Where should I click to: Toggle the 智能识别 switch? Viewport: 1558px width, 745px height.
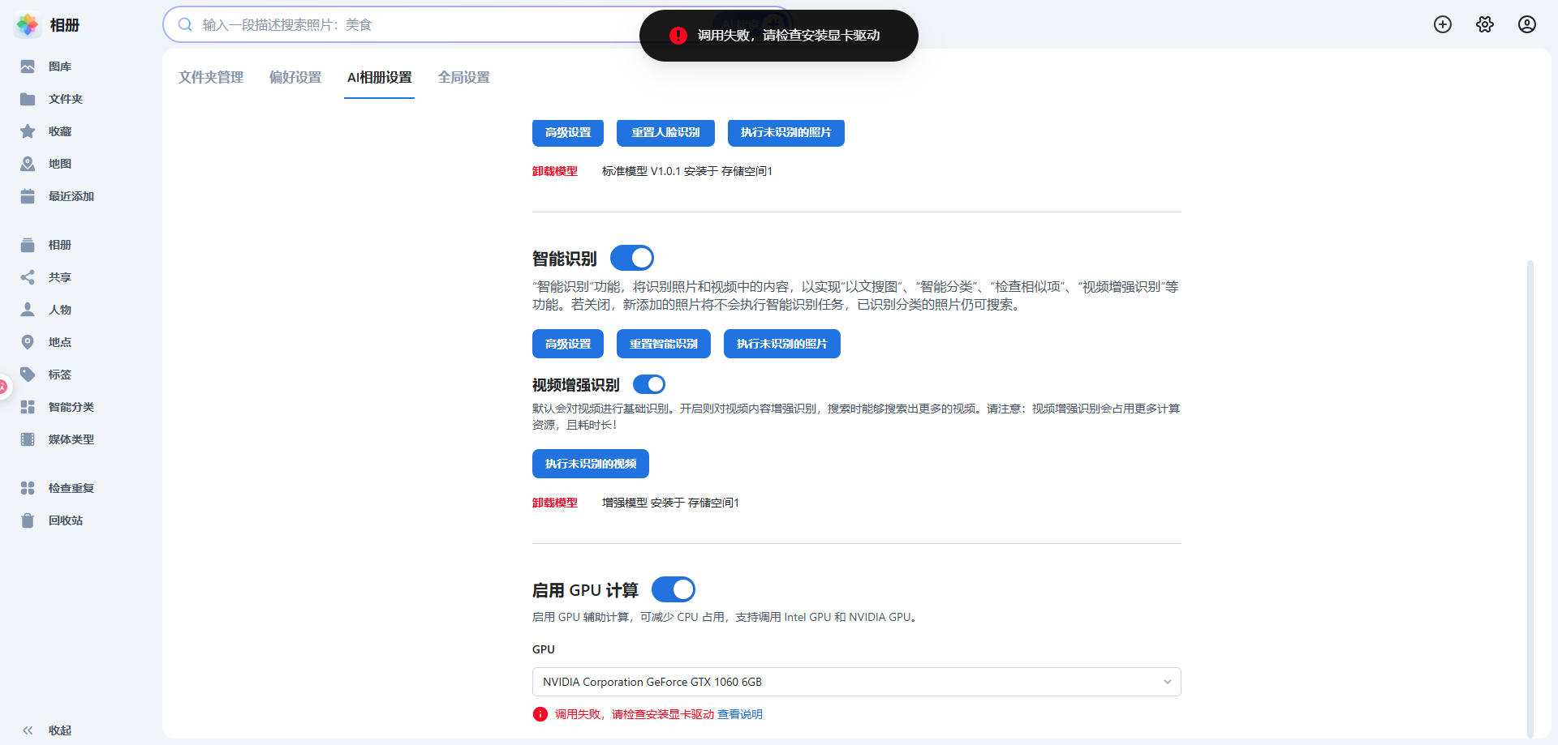click(632, 258)
